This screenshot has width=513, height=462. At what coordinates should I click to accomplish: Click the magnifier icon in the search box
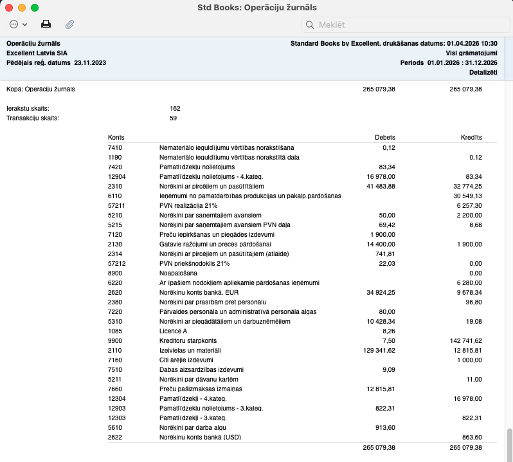(310, 25)
